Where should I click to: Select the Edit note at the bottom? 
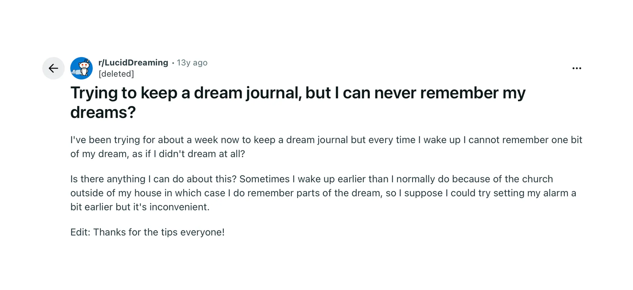(147, 232)
